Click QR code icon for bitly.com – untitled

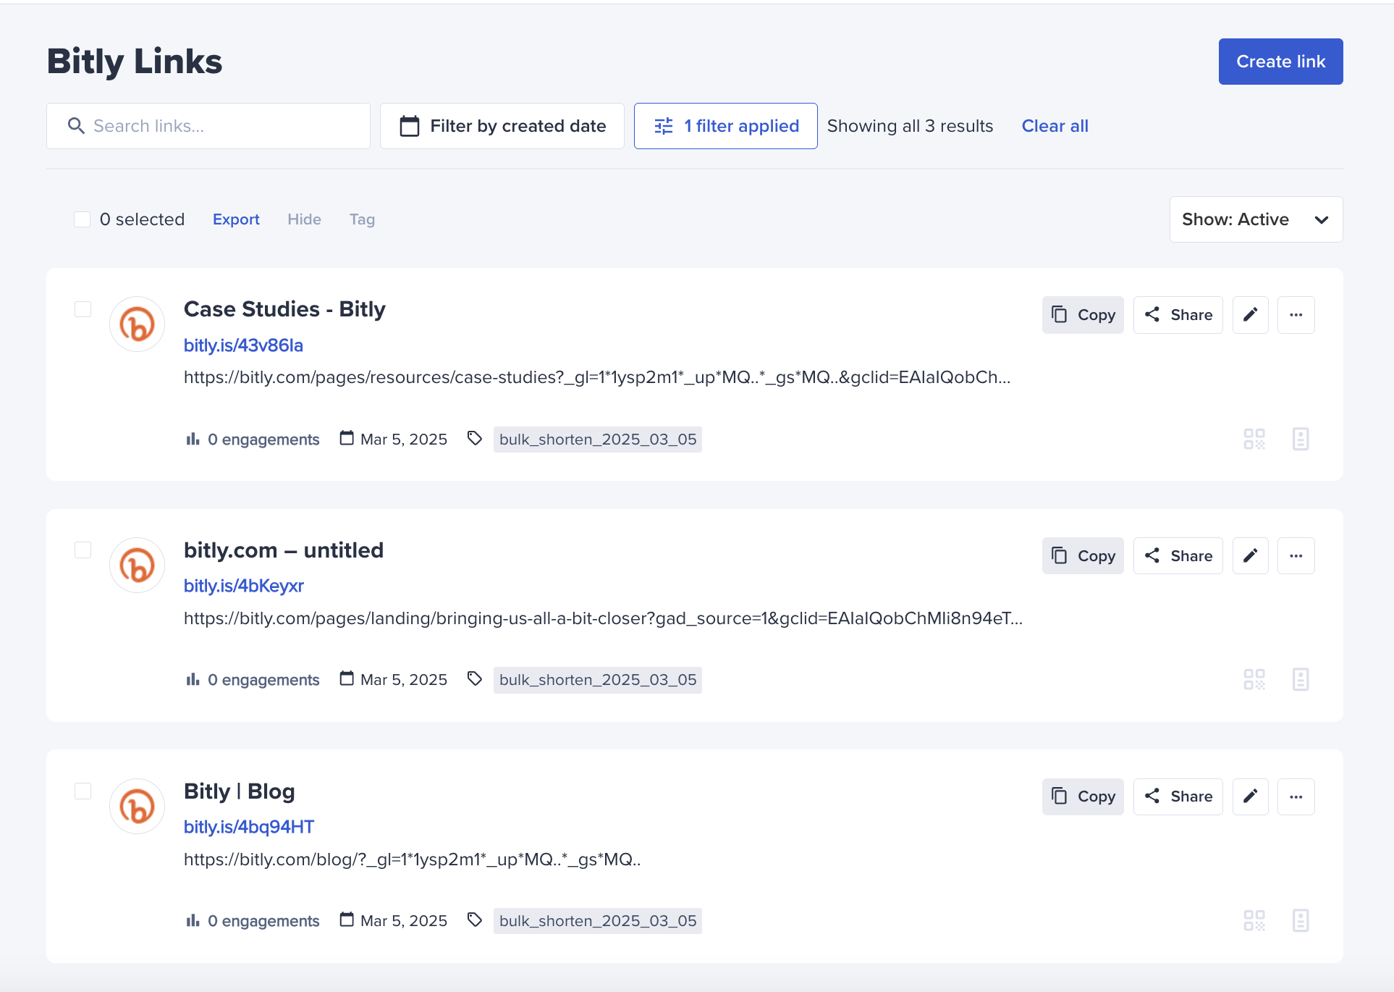pos(1254,679)
